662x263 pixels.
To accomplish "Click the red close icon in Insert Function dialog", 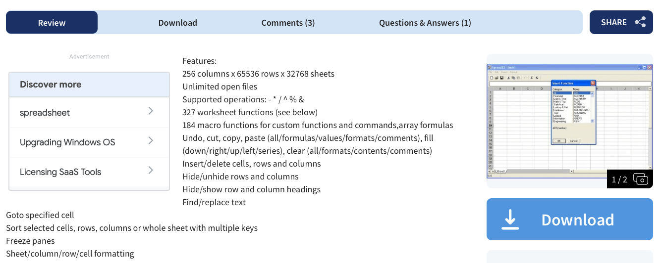I will point(593,83).
